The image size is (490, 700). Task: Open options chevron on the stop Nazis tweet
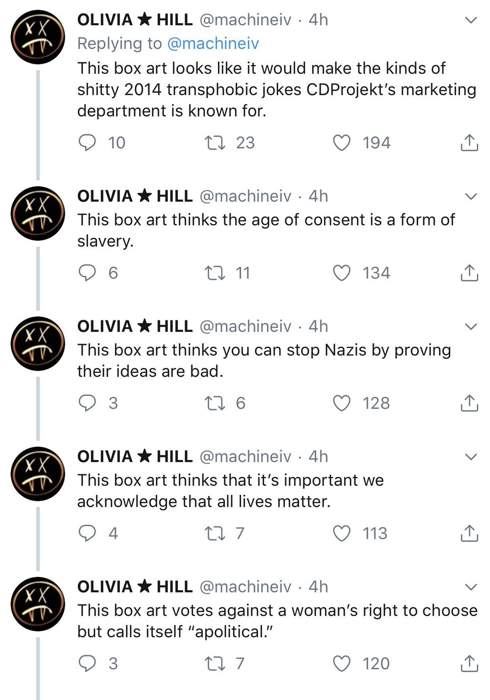(x=471, y=327)
